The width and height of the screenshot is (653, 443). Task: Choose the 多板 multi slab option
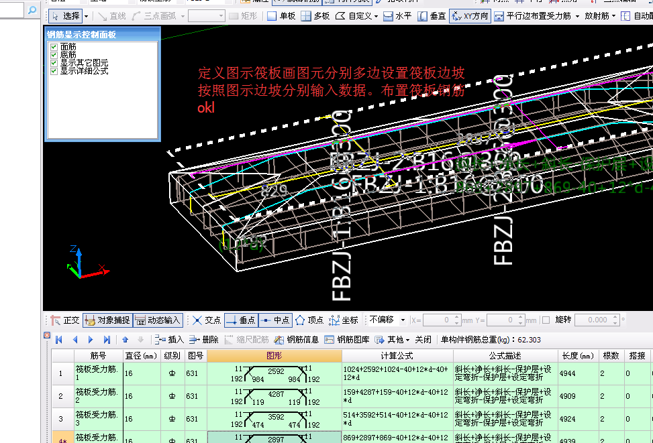coord(315,16)
